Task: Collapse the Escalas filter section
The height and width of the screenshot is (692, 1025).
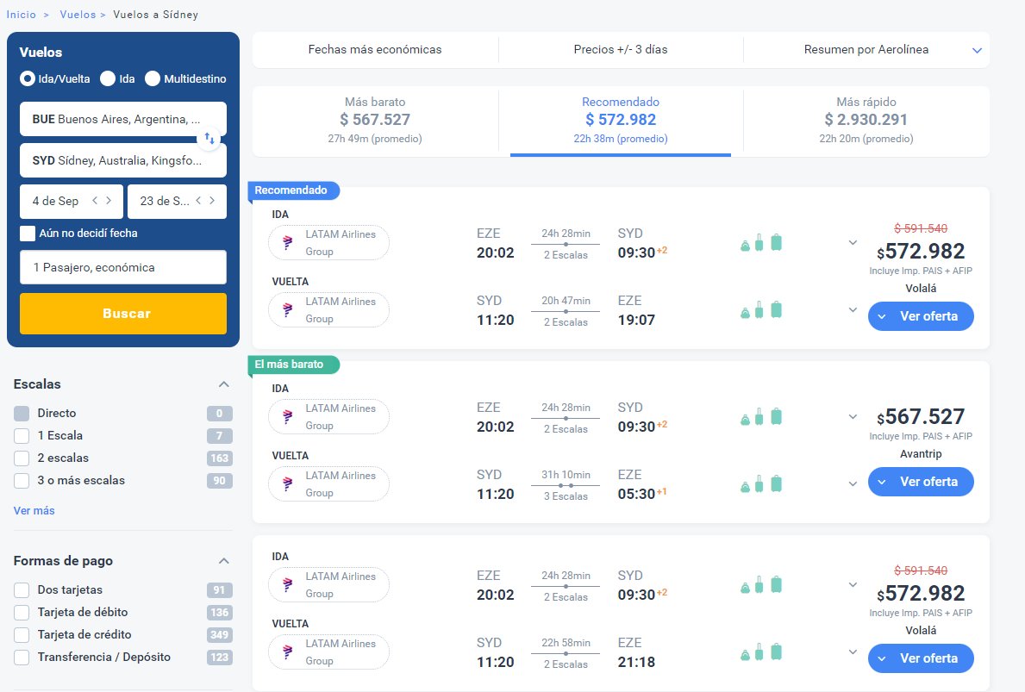Action: coord(223,384)
